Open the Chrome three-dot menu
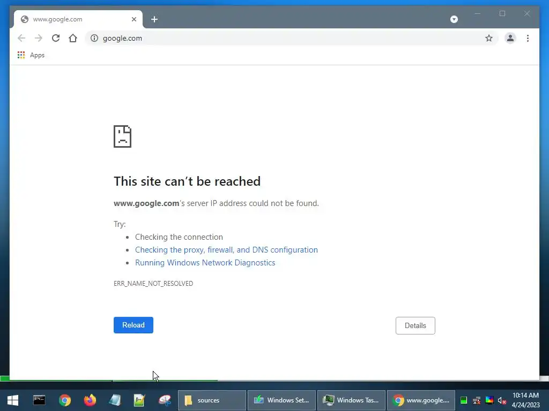Image resolution: width=549 pixels, height=411 pixels. 528,38
